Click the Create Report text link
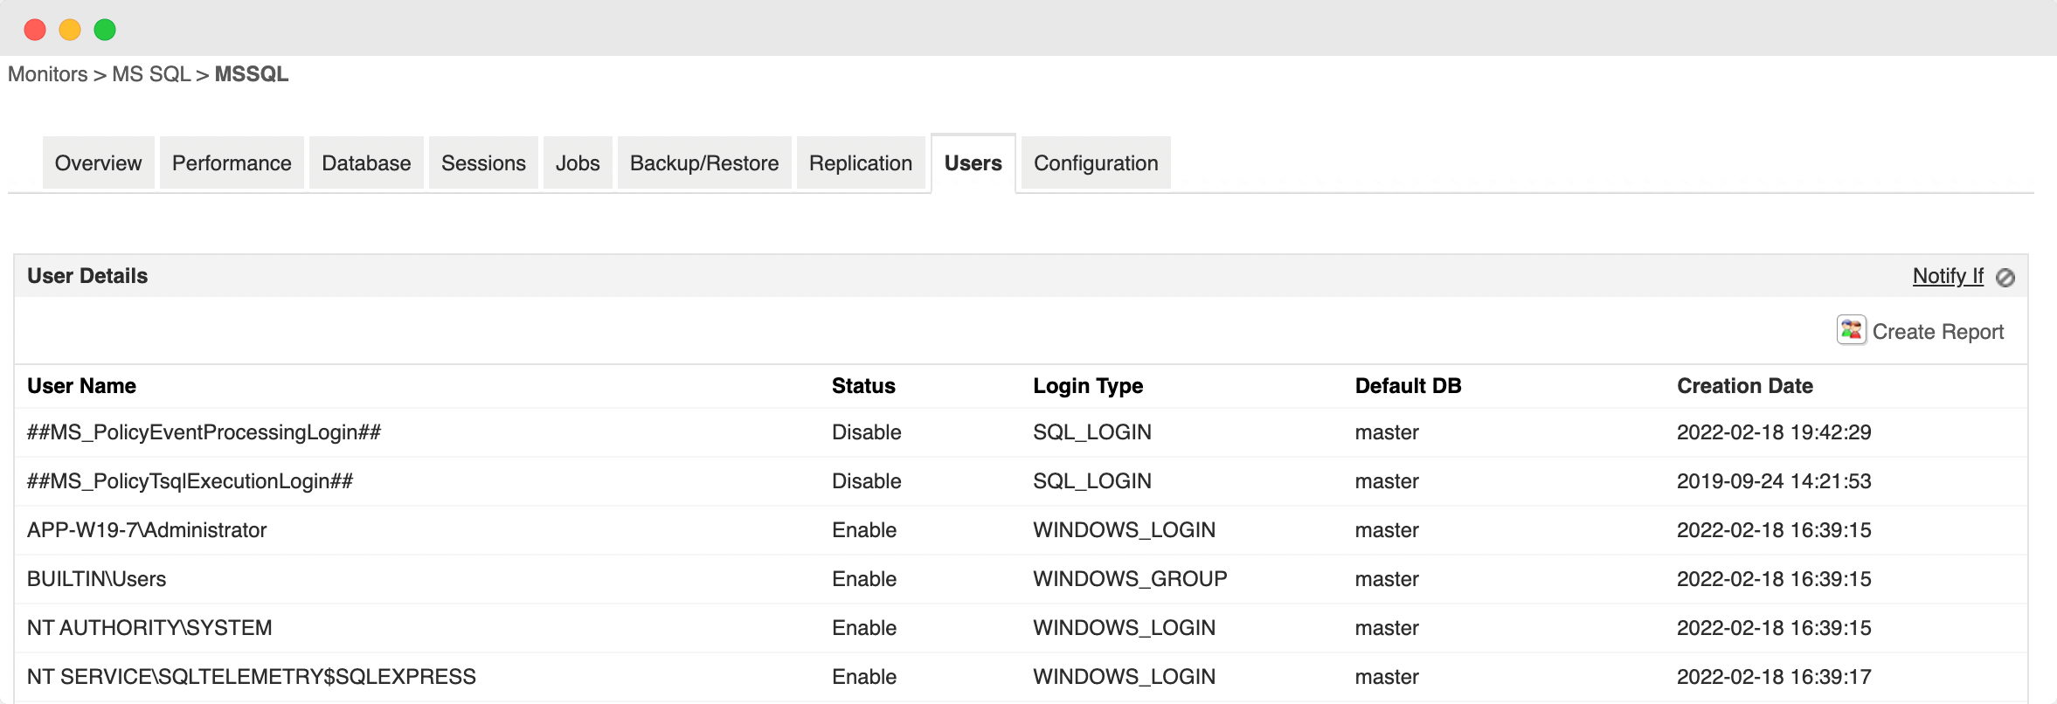 click(x=1937, y=332)
